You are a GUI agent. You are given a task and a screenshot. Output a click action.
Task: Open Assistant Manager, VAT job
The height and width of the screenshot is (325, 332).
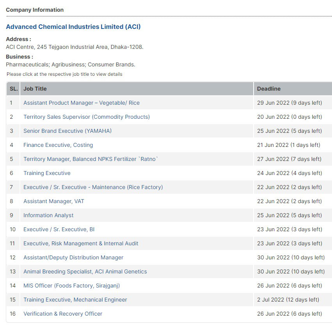click(54, 201)
